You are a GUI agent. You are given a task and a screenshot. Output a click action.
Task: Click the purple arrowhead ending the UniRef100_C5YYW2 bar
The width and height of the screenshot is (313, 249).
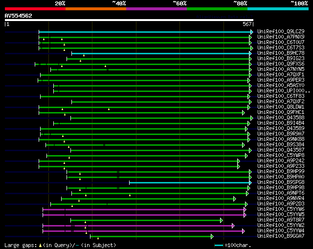coord(233,226)
